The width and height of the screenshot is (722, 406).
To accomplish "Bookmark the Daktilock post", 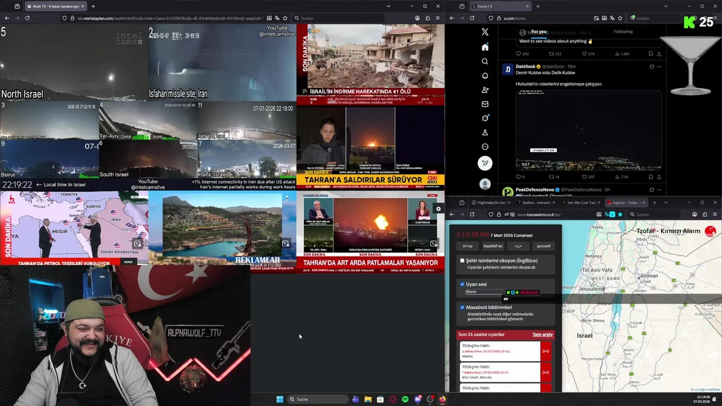I will [x=650, y=177].
